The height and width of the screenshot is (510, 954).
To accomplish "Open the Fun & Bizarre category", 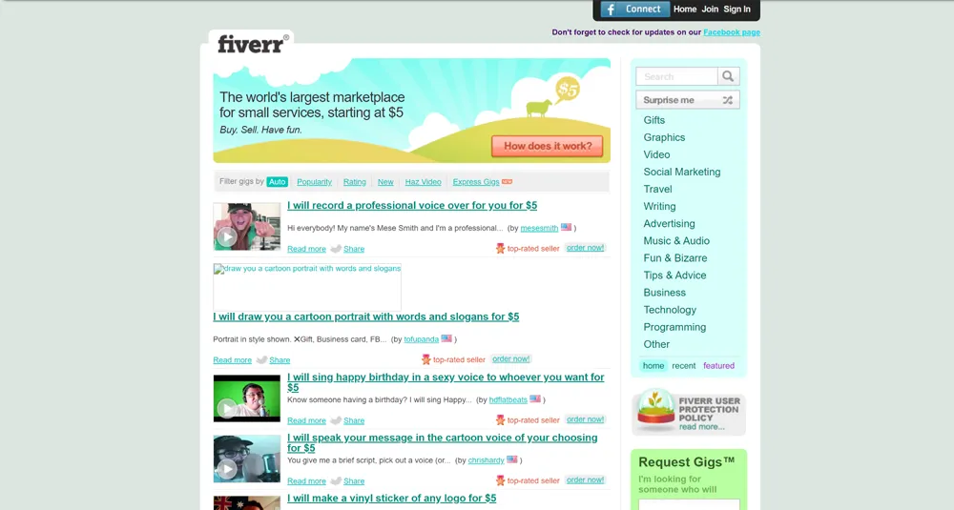I will [675, 258].
